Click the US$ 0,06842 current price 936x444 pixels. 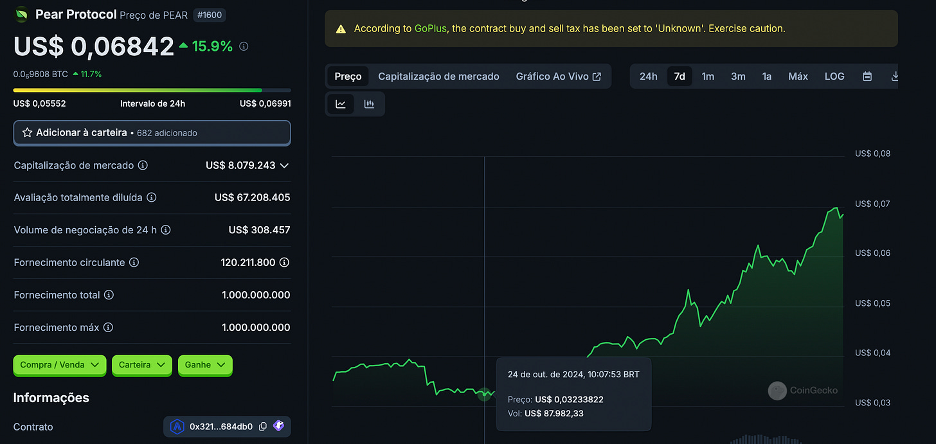point(94,46)
